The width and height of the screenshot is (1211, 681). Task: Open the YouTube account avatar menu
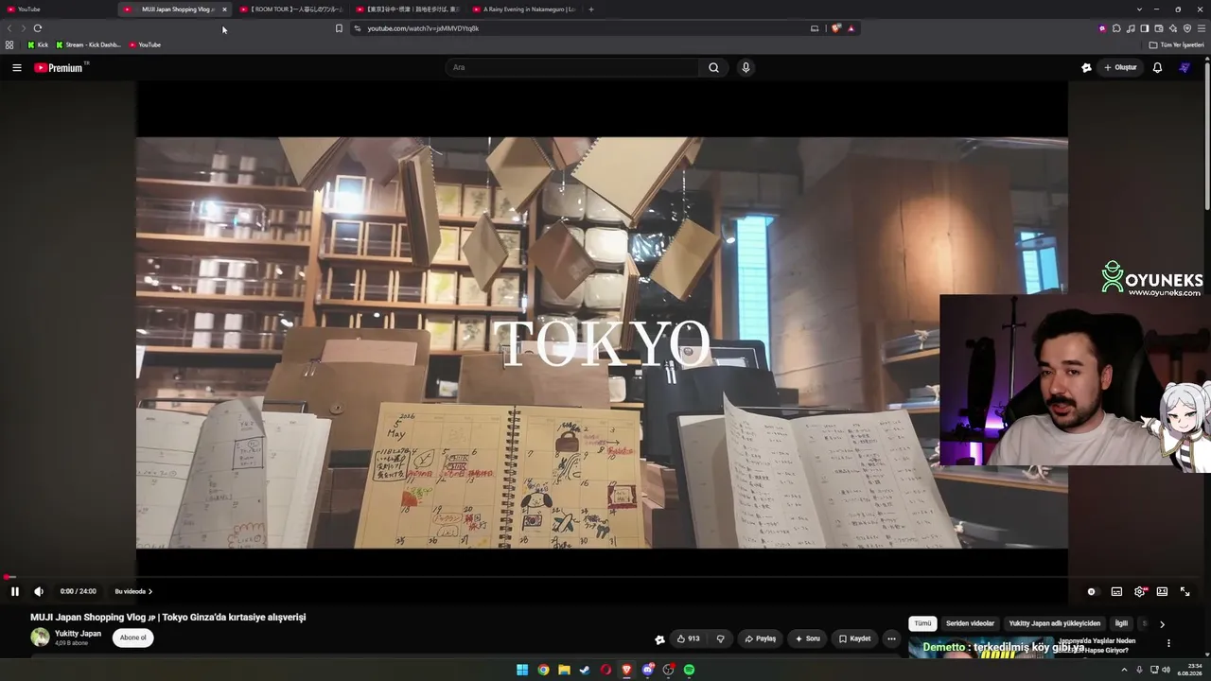tap(1185, 67)
